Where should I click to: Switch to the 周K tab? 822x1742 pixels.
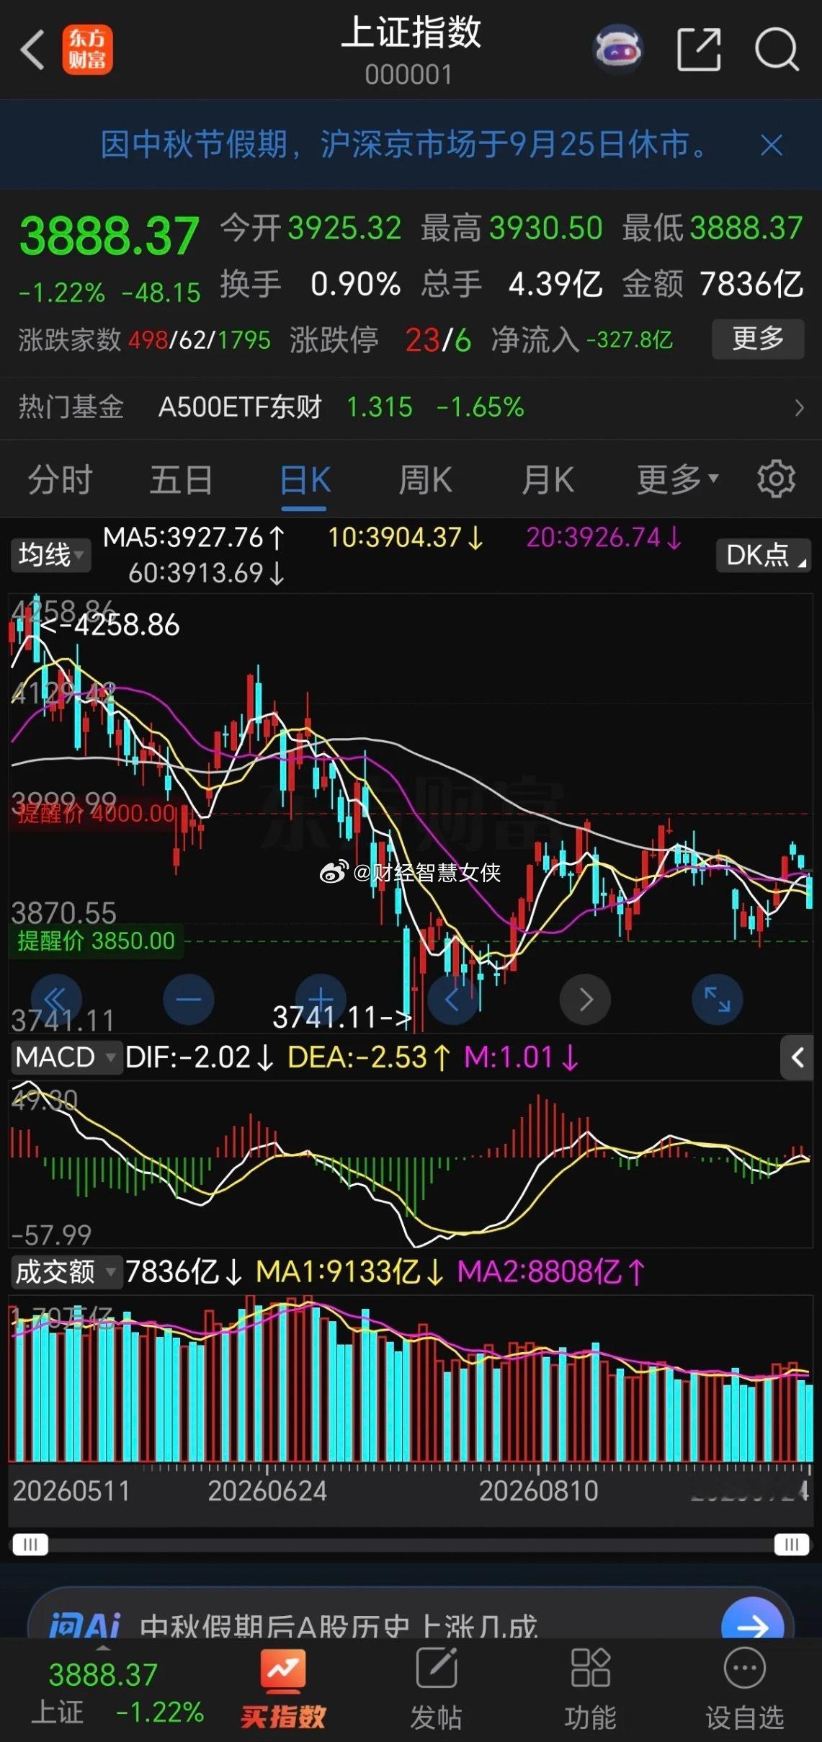pos(425,479)
